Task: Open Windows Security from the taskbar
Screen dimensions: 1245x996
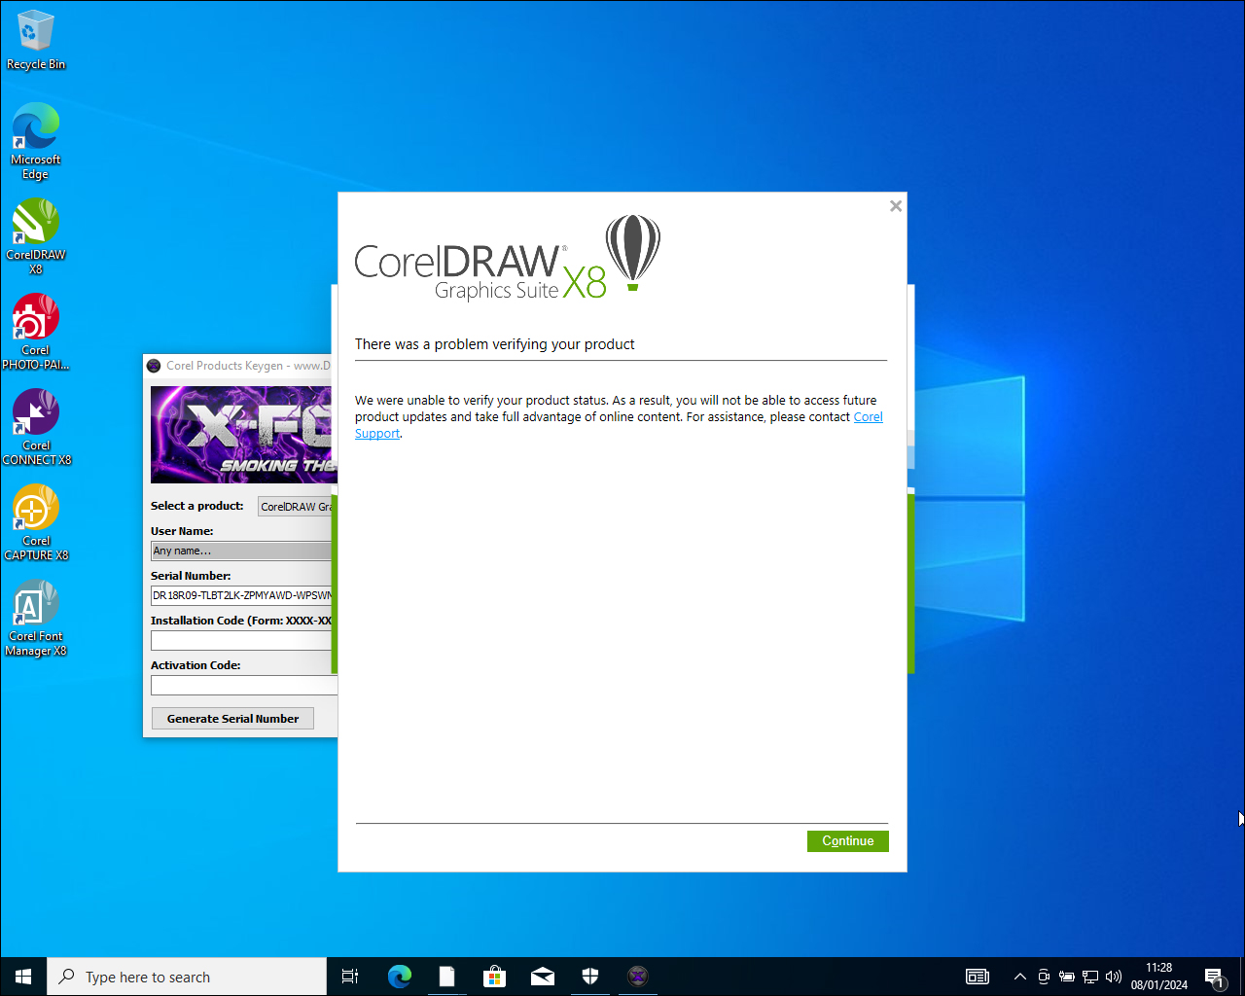Action: point(590,976)
